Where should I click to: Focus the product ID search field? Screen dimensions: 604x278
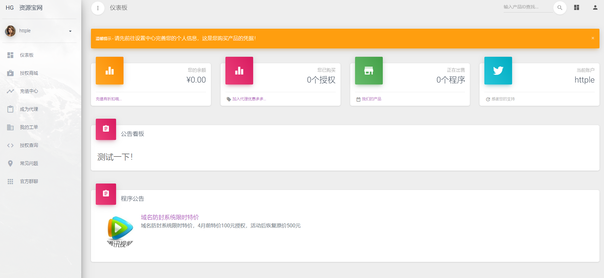(x=527, y=7)
